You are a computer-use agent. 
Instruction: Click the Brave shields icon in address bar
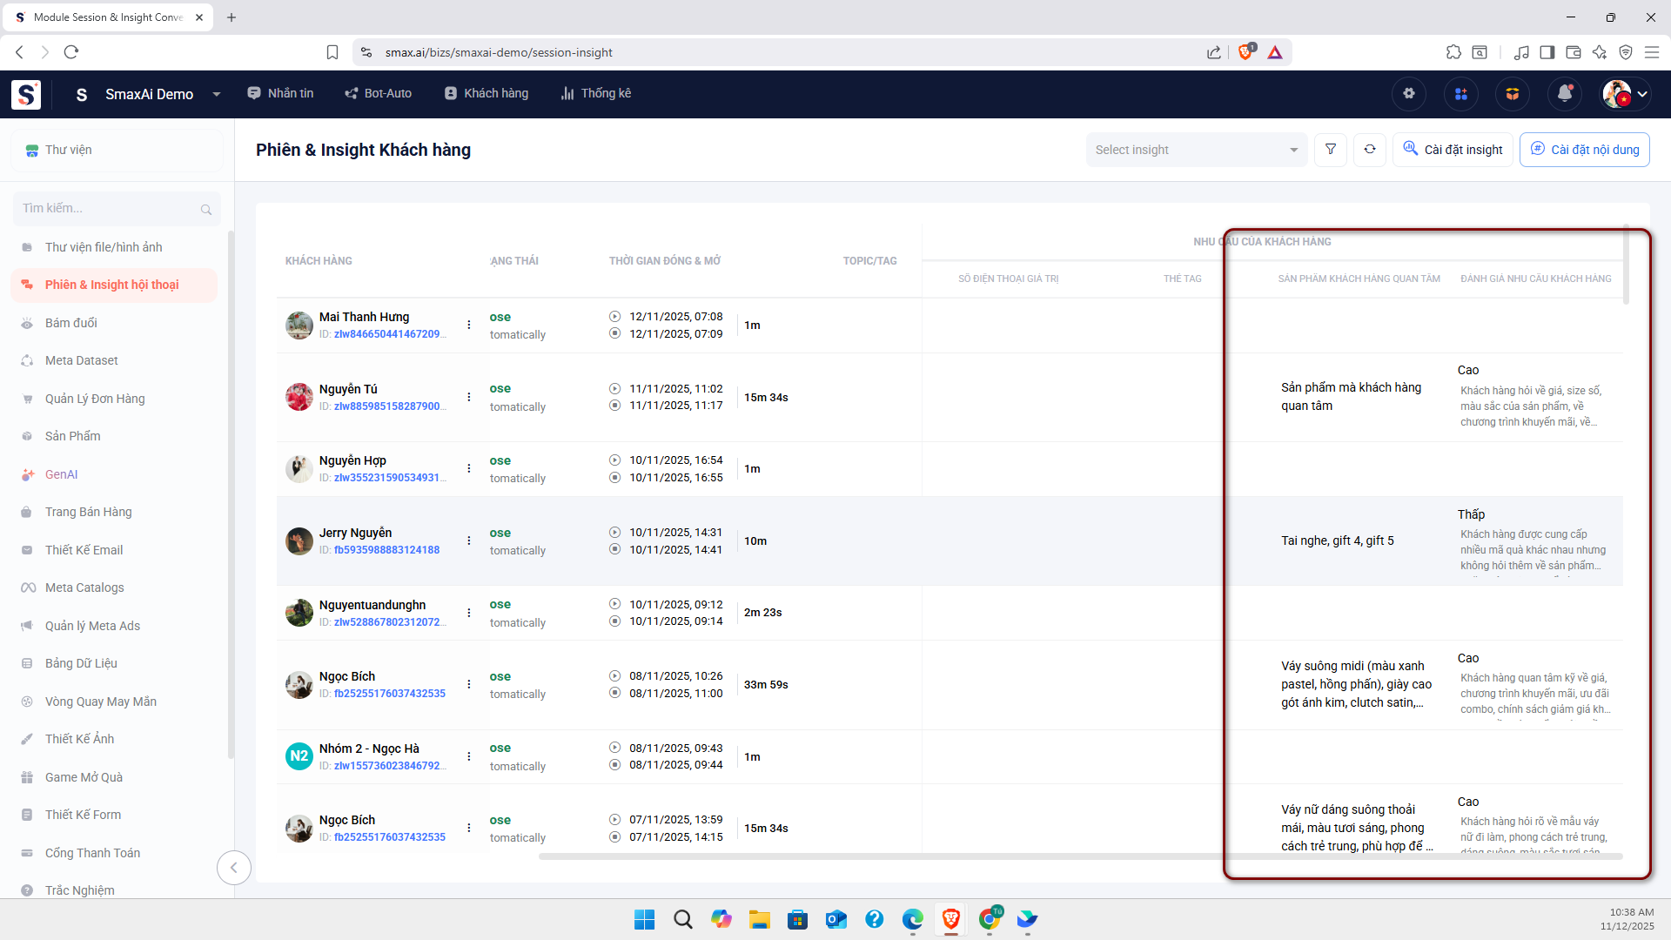point(1245,52)
